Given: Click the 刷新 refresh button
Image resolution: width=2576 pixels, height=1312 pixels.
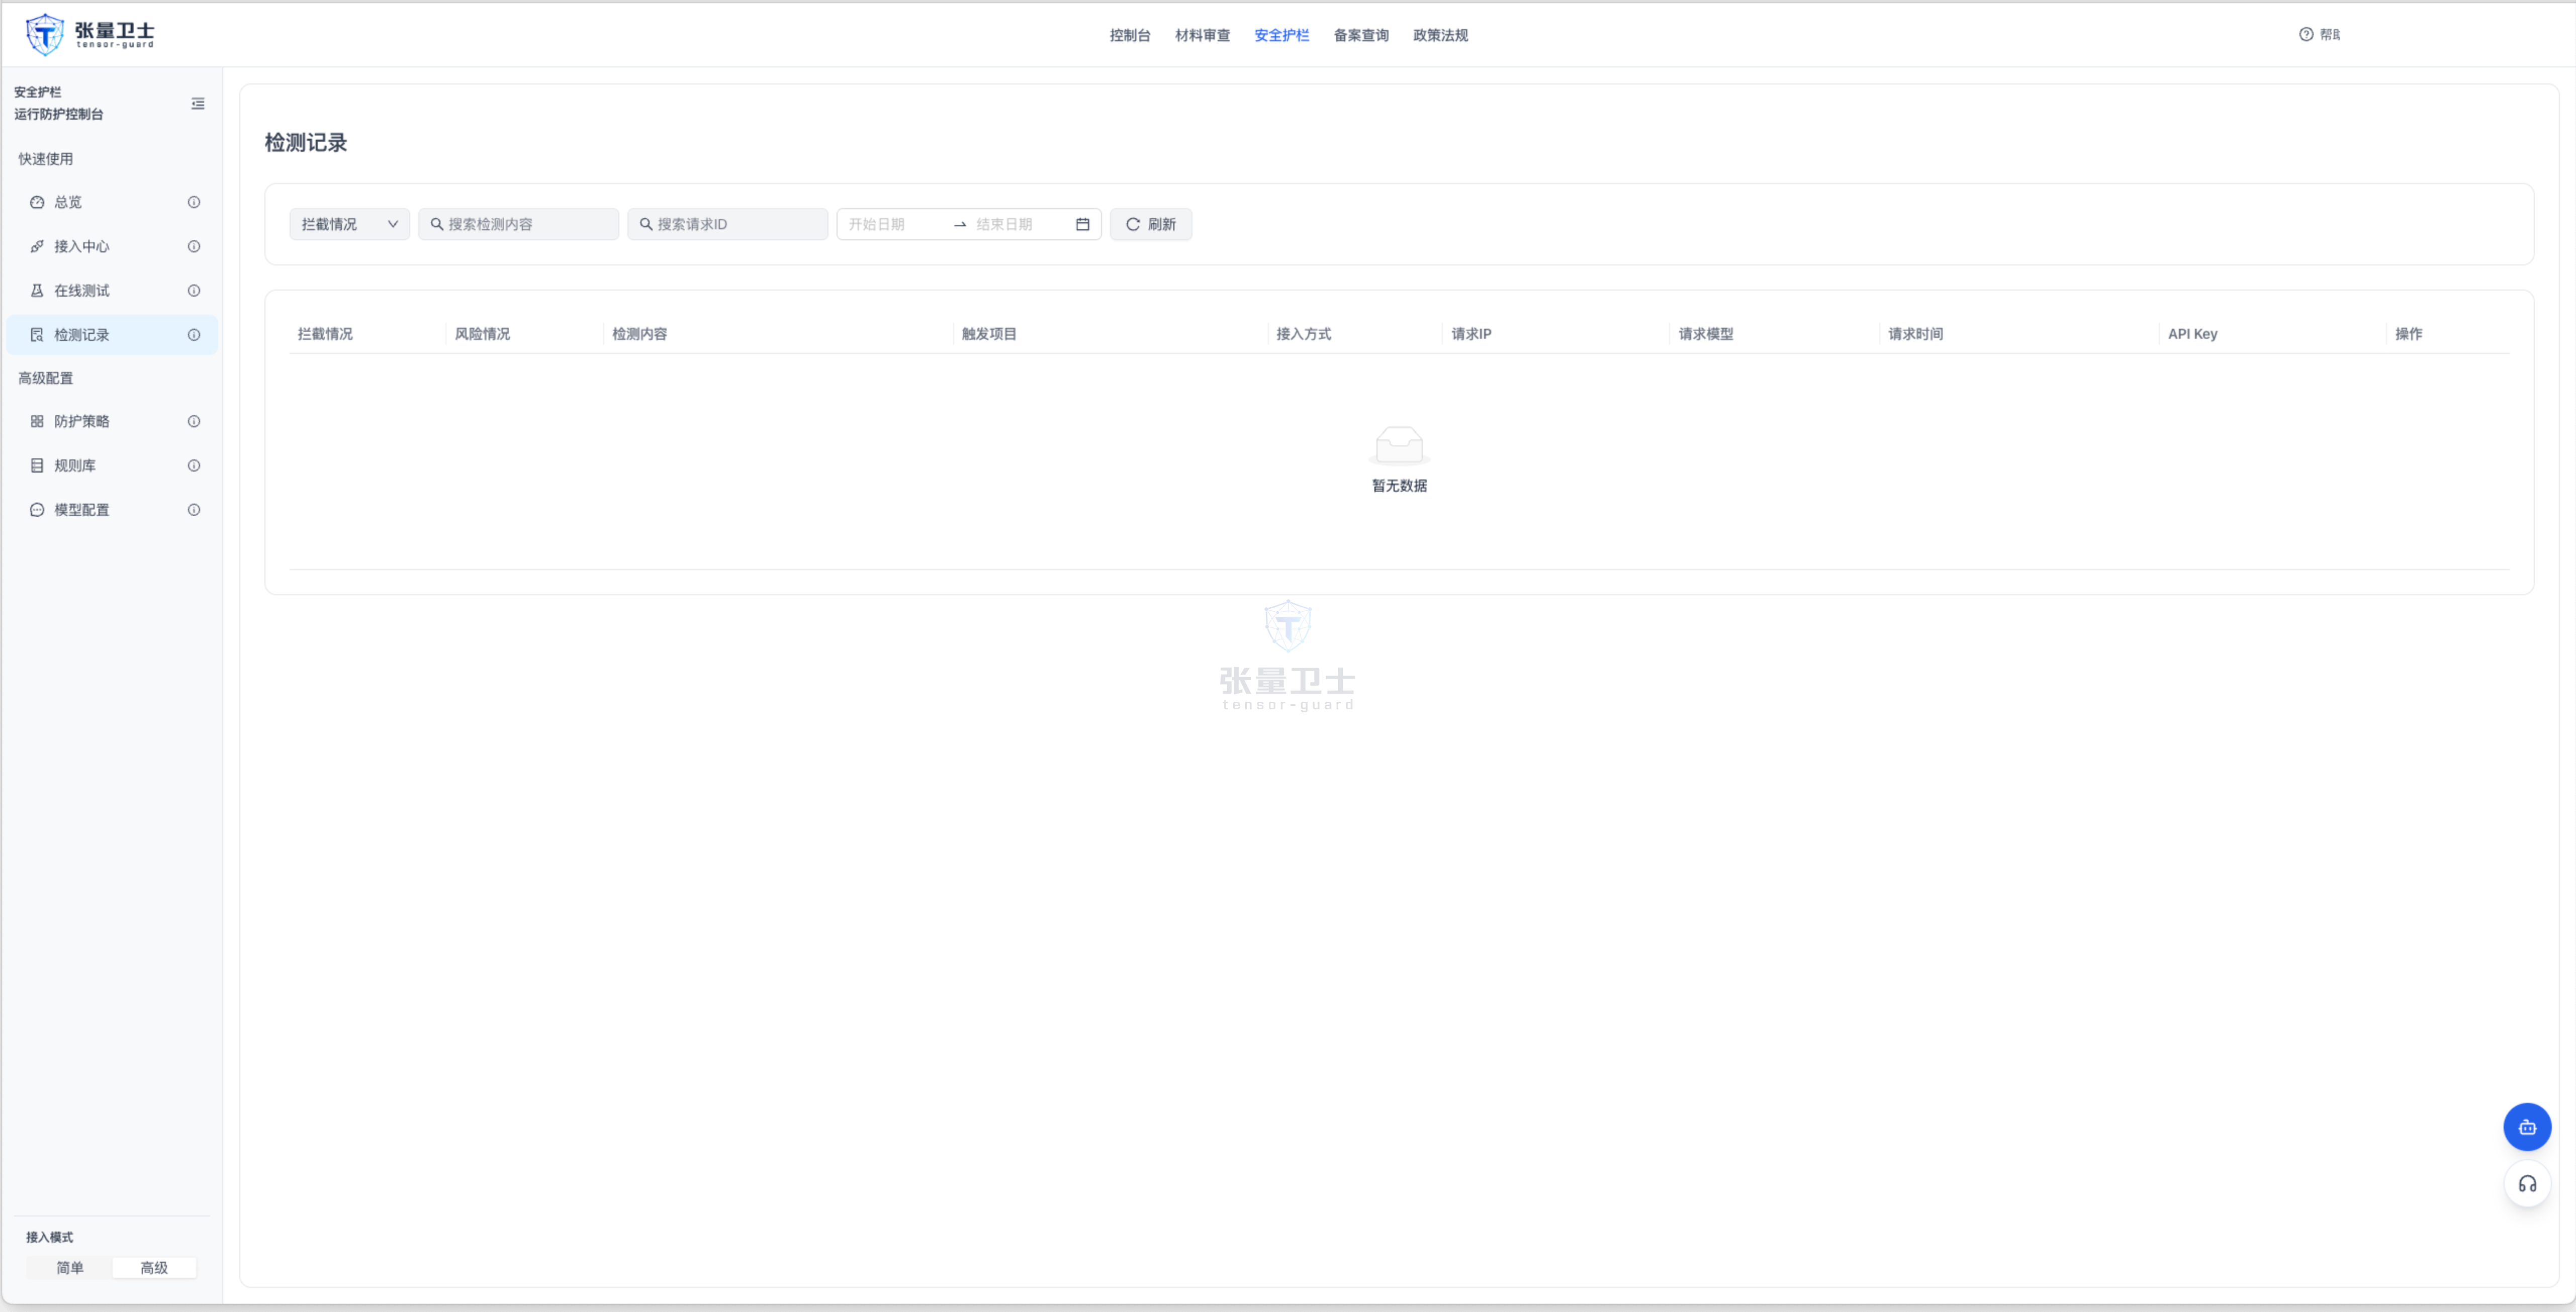Looking at the screenshot, I should [x=1150, y=224].
